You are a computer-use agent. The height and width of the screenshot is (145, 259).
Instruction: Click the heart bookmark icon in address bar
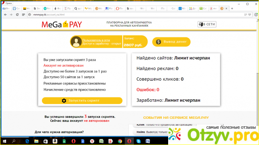(x=249, y=15)
